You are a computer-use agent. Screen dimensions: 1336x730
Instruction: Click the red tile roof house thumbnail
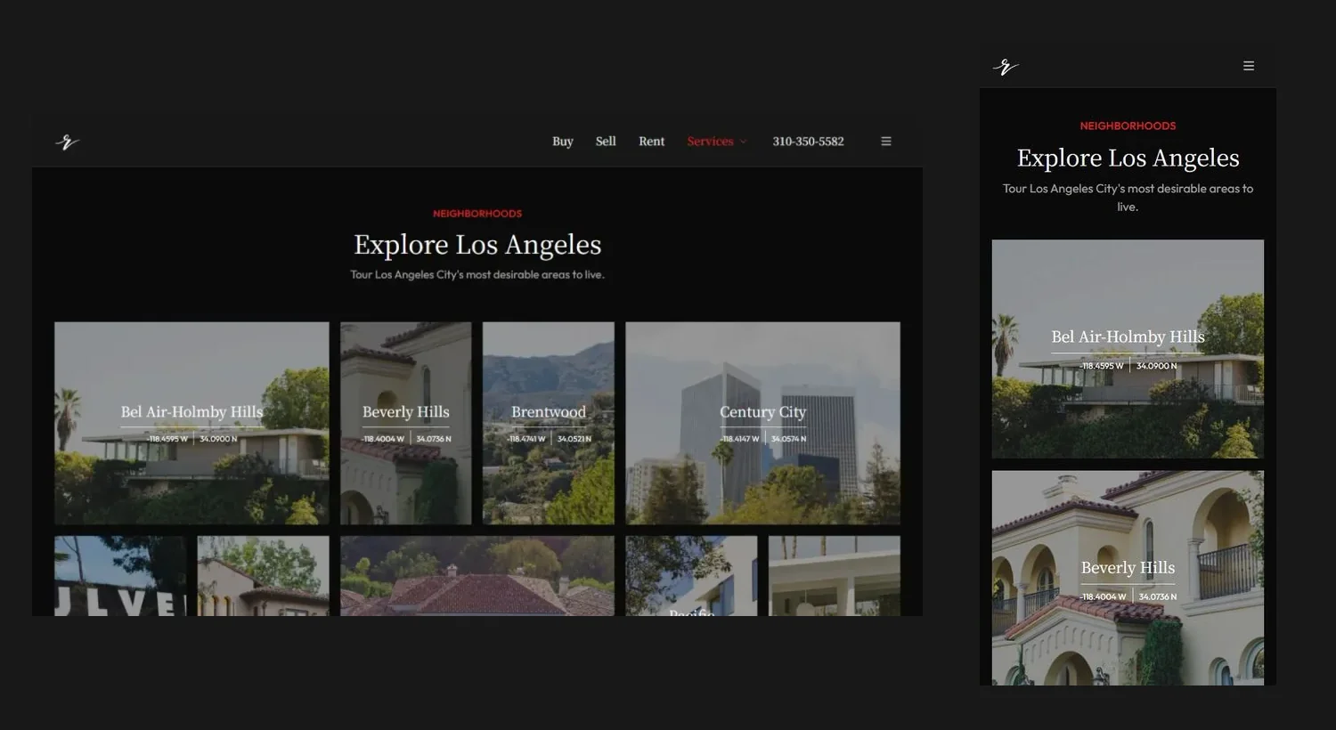coord(477,576)
